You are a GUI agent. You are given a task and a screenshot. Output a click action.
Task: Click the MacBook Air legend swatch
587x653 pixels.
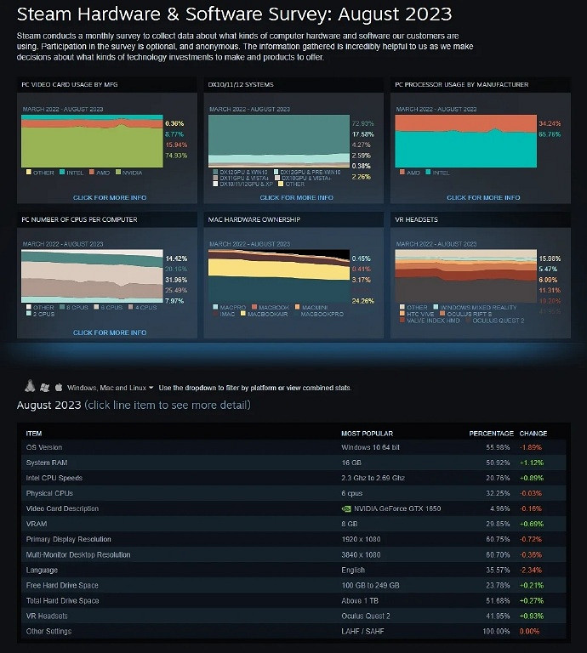(242, 314)
